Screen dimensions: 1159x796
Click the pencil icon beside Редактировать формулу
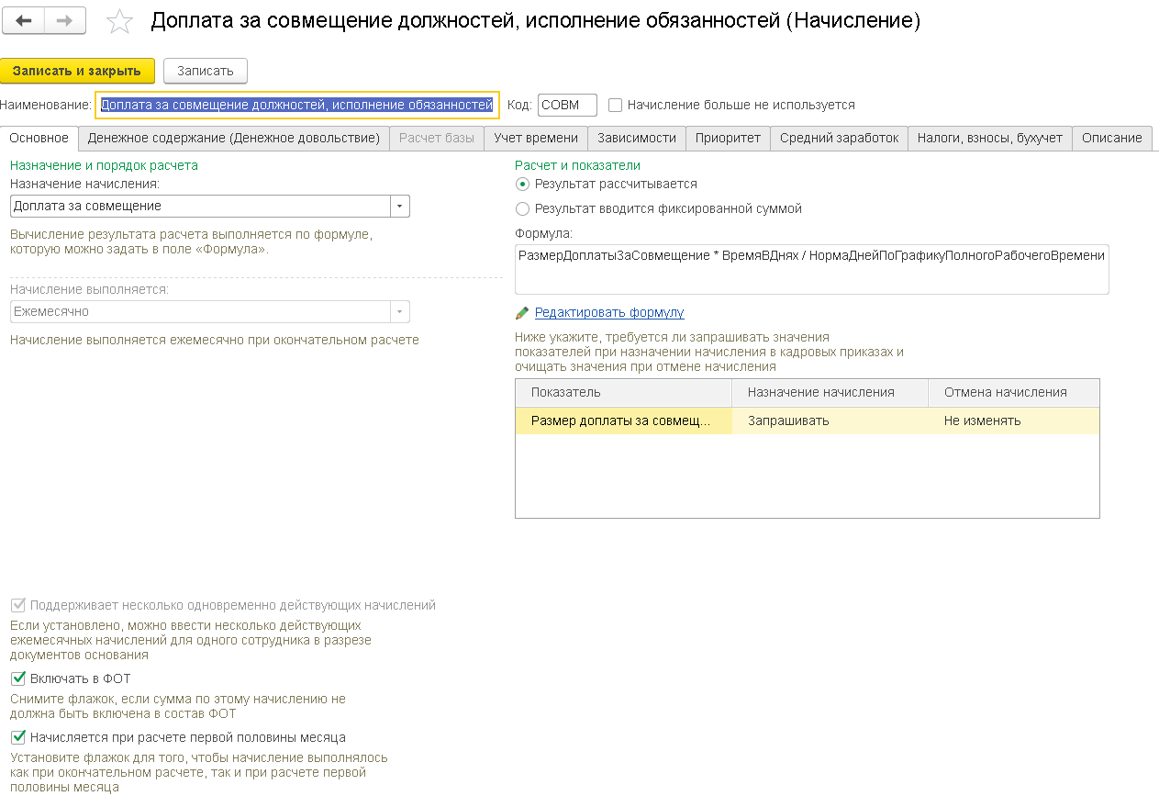[522, 313]
